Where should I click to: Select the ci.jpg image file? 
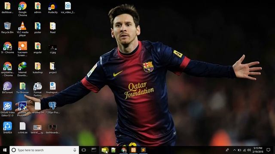pyautogui.click(x=52, y=49)
